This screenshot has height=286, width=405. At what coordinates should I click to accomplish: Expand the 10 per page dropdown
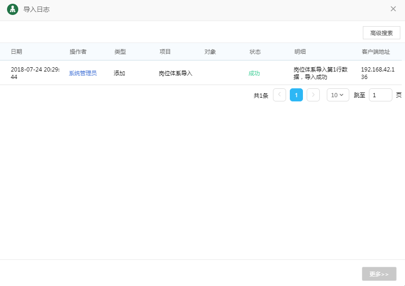click(x=338, y=95)
